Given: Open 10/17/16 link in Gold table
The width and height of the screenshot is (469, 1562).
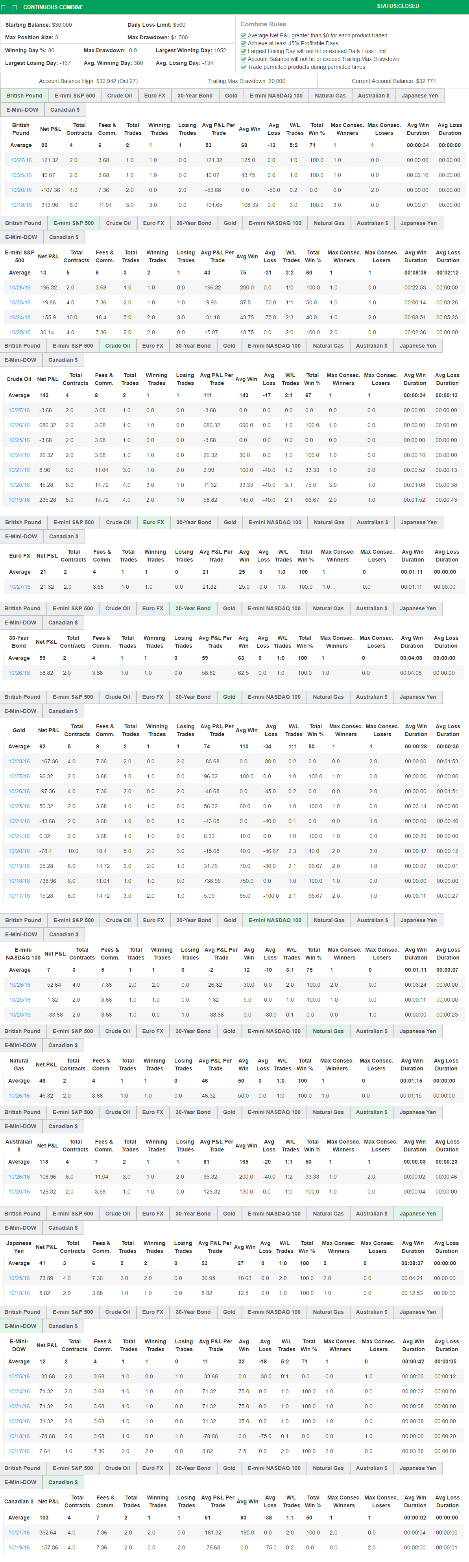Looking at the screenshot, I should point(19,895).
